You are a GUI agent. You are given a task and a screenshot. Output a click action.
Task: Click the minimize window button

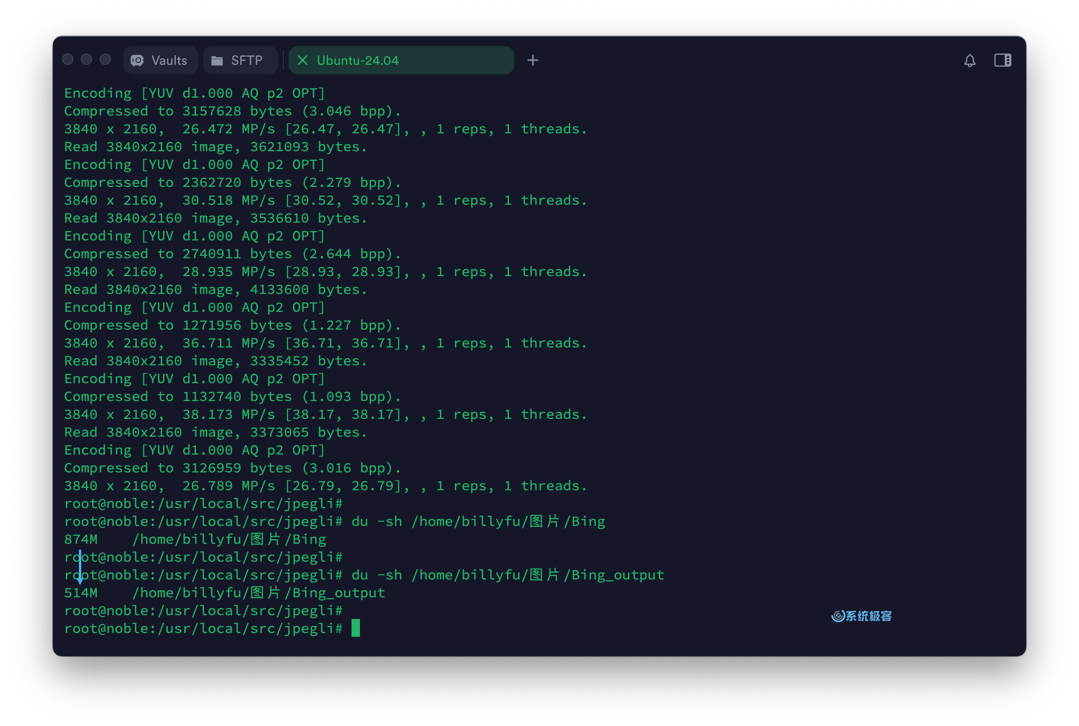point(86,59)
